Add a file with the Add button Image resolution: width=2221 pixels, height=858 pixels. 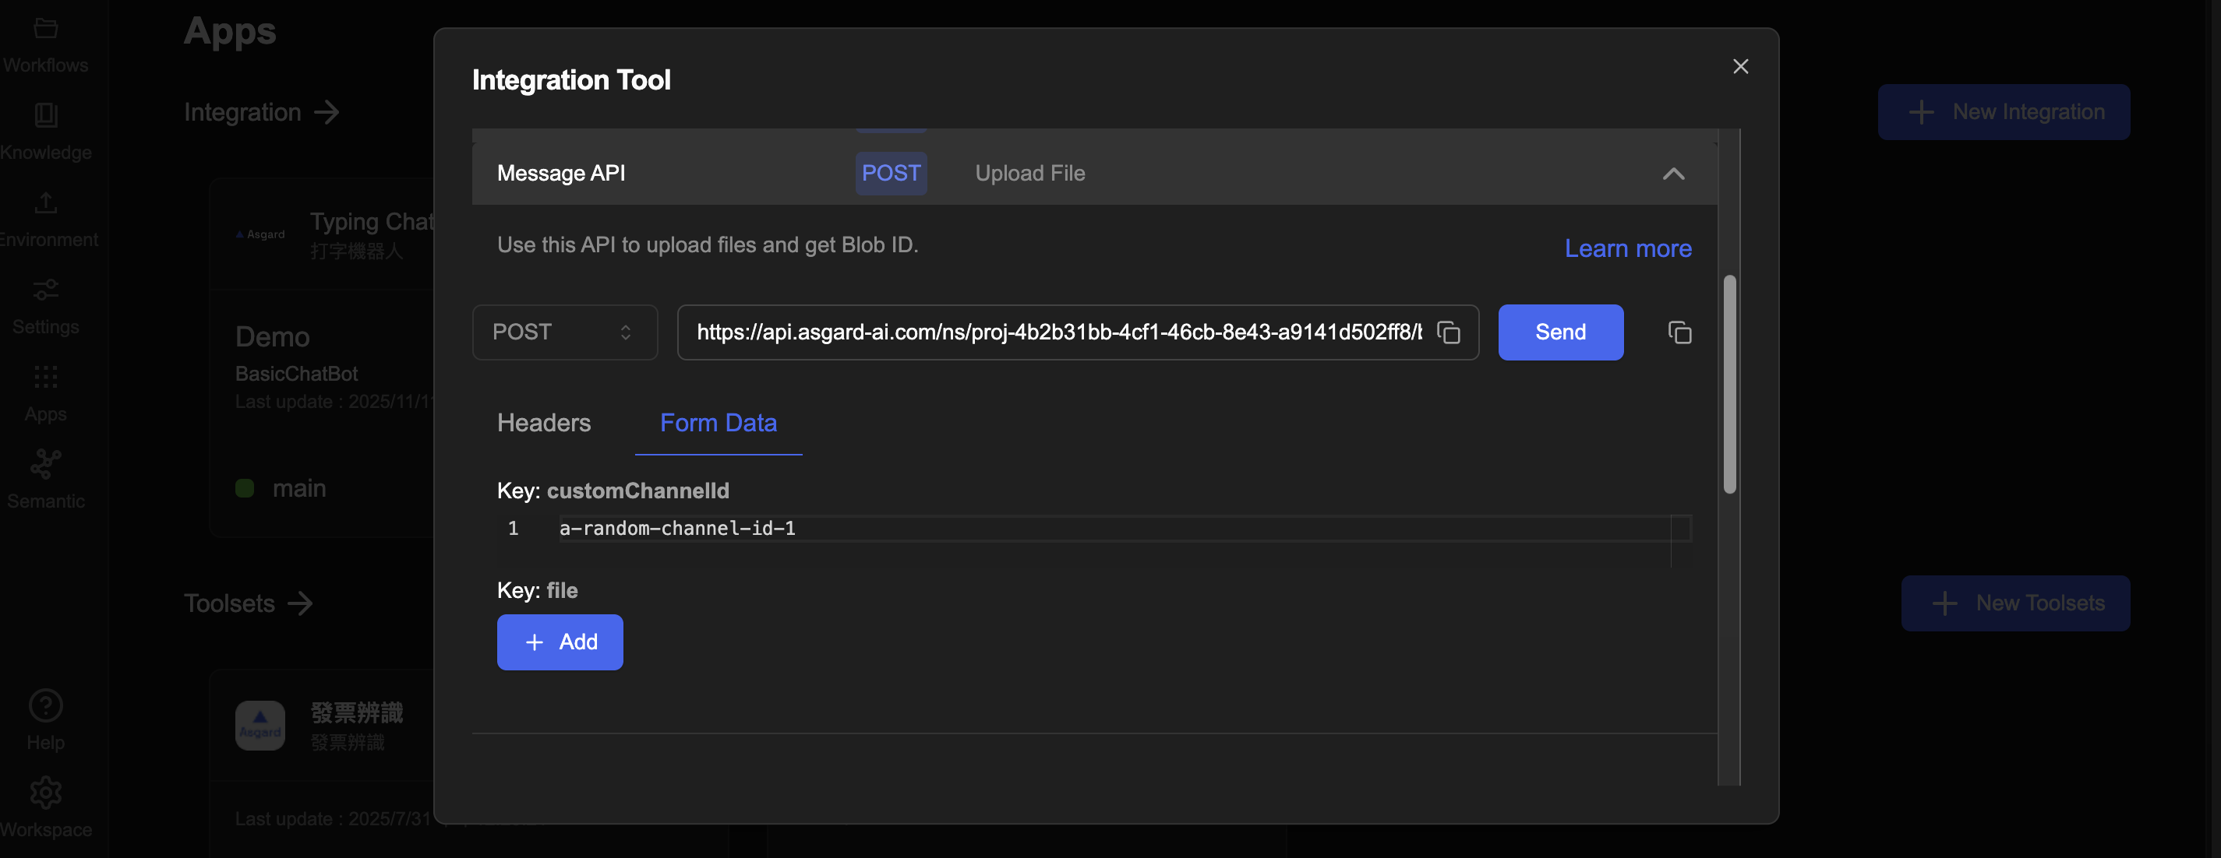tap(560, 642)
